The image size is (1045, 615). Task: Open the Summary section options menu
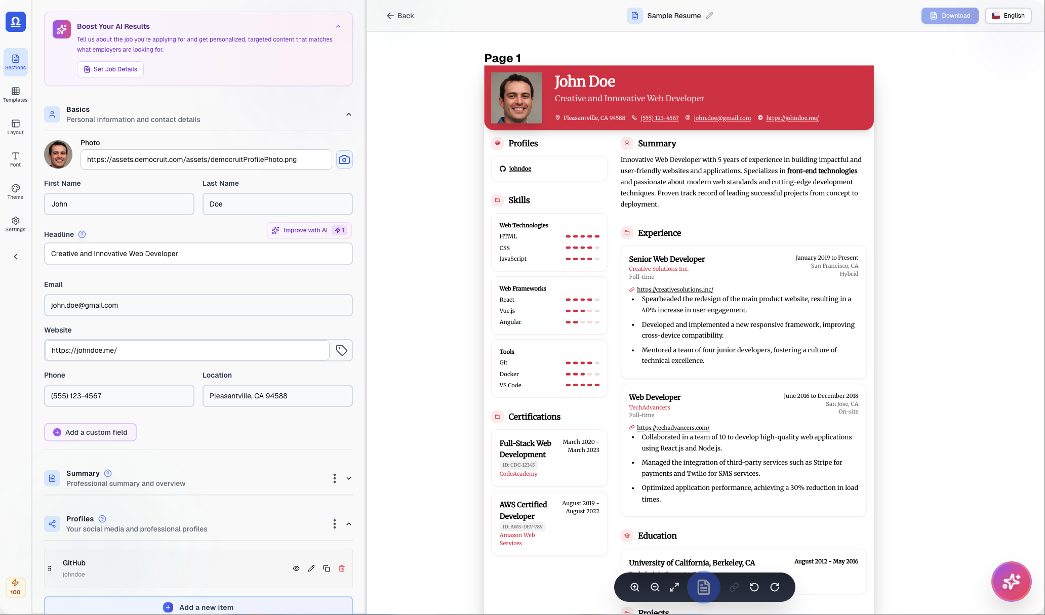[334, 478]
